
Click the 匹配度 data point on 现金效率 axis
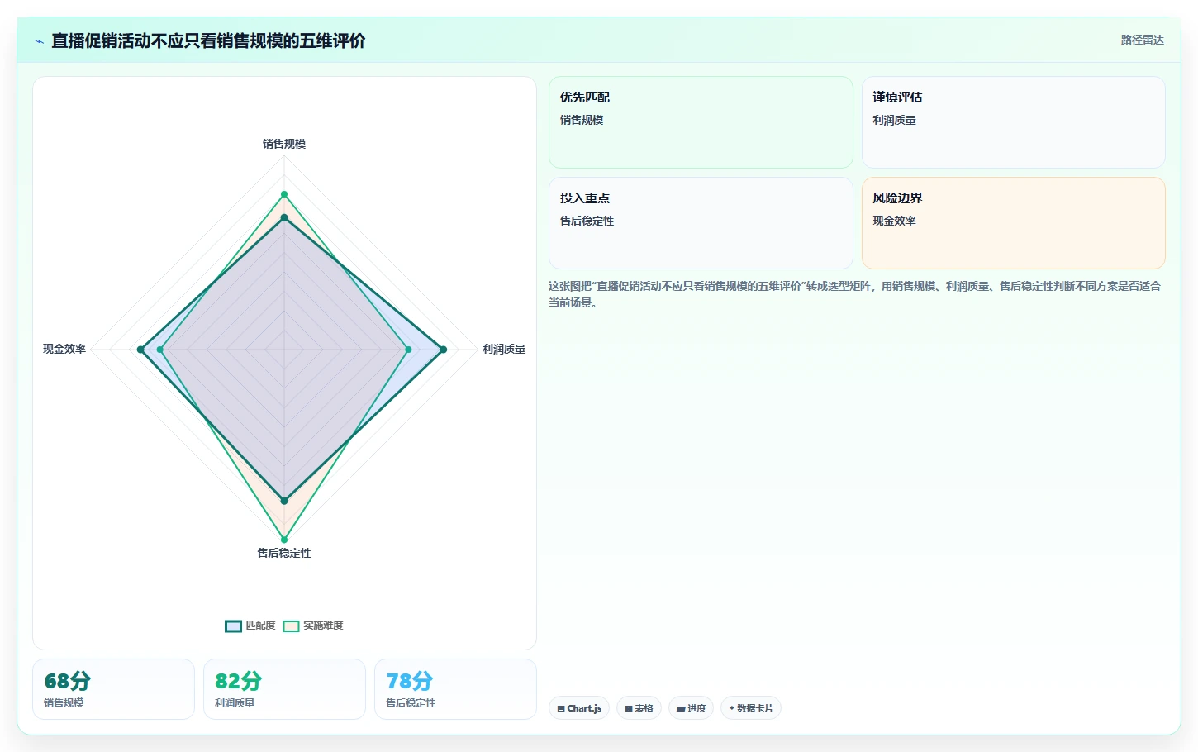(x=140, y=350)
